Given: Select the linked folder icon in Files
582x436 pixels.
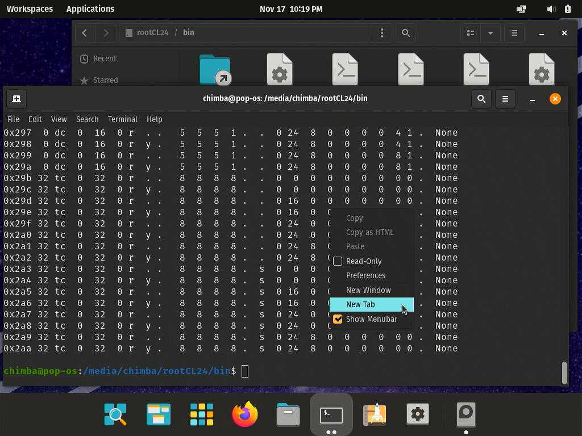Looking at the screenshot, I should pyautogui.click(x=215, y=70).
